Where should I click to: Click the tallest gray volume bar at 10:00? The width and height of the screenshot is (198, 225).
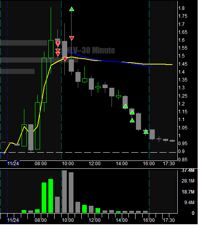click(x=64, y=192)
